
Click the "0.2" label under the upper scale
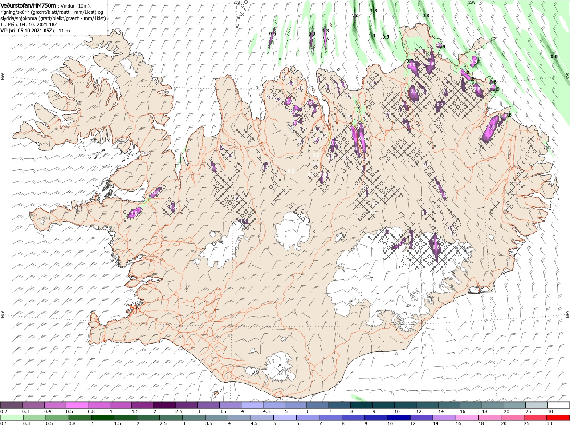point(4,411)
